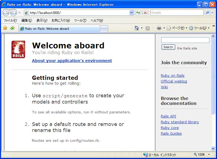Click the Google search box in toolbar
Viewport: 217px width, 159px height.
click(177, 13)
